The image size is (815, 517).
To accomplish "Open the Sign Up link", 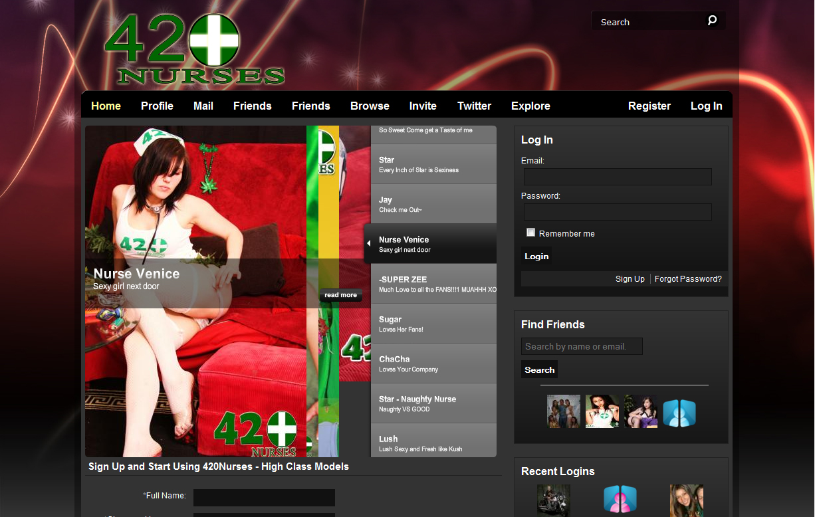I will (630, 279).
